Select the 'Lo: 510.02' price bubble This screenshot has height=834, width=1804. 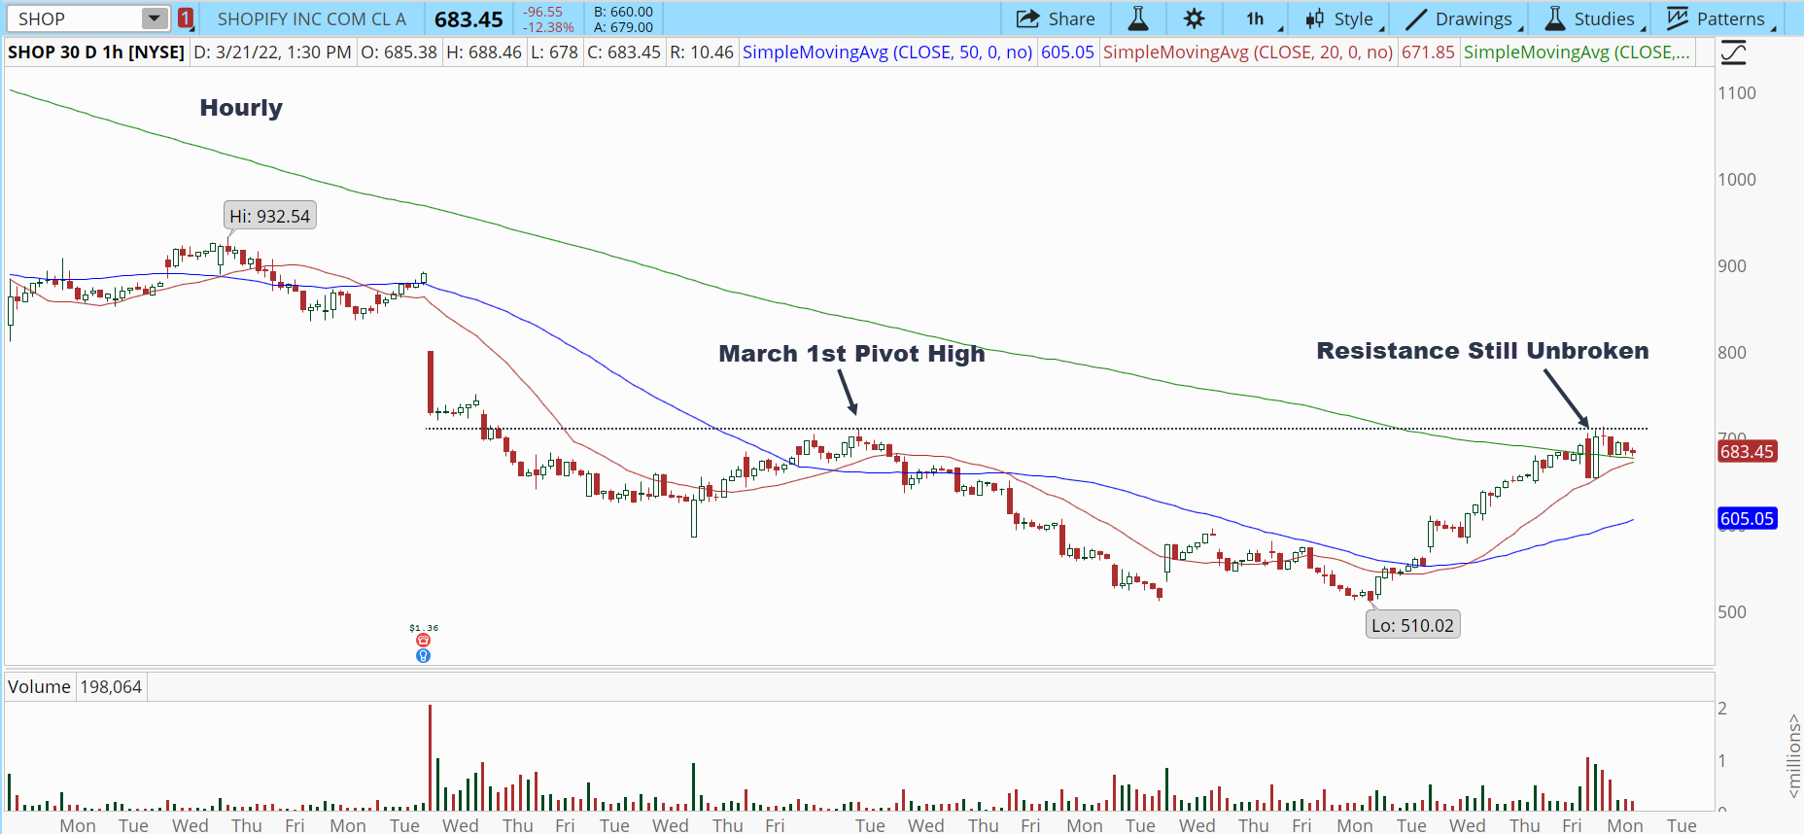pyautogui.click(x=1413, y=625)
